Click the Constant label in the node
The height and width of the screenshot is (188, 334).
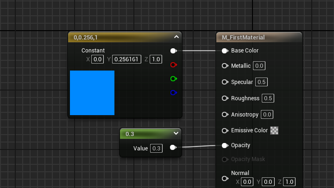pyautogui.click(x=93, y=50)
